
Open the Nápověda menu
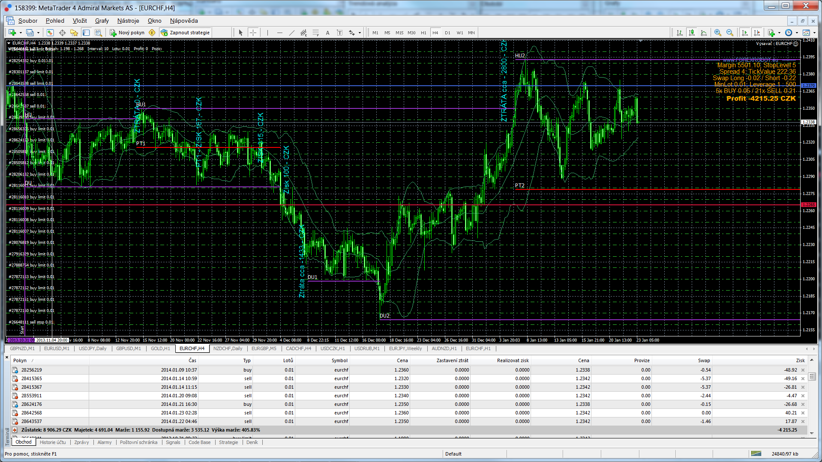tap(184, 21)
